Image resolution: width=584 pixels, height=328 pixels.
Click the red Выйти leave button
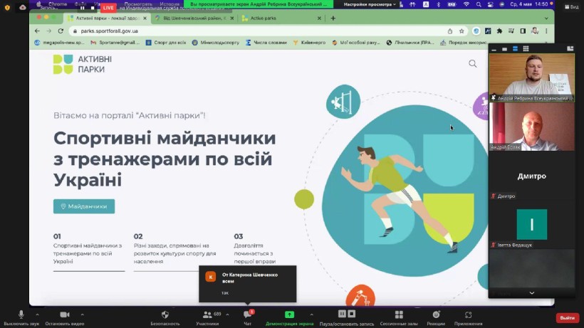(567, 317)
